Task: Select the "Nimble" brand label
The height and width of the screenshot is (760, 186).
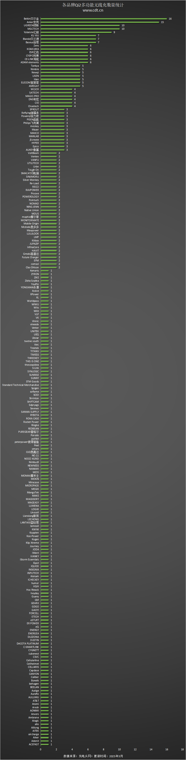Action: [35, 69]
